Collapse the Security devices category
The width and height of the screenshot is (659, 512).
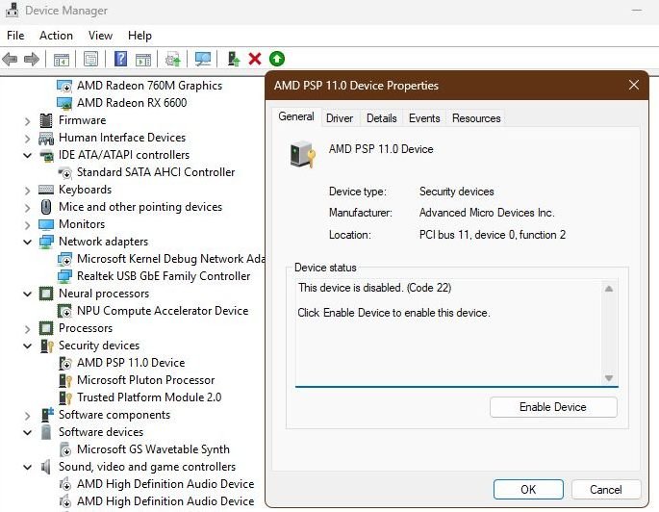click(x=27, y=346)
